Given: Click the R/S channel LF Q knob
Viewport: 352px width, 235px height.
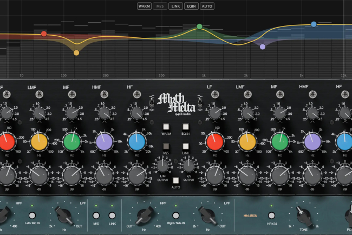Looking at the screenshot, I should point(215,113).
